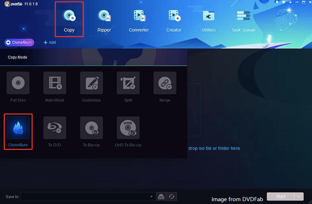Select Clone/Burn copy mode
The width and height of the screenshot is (312, 204).
(18, 132)
